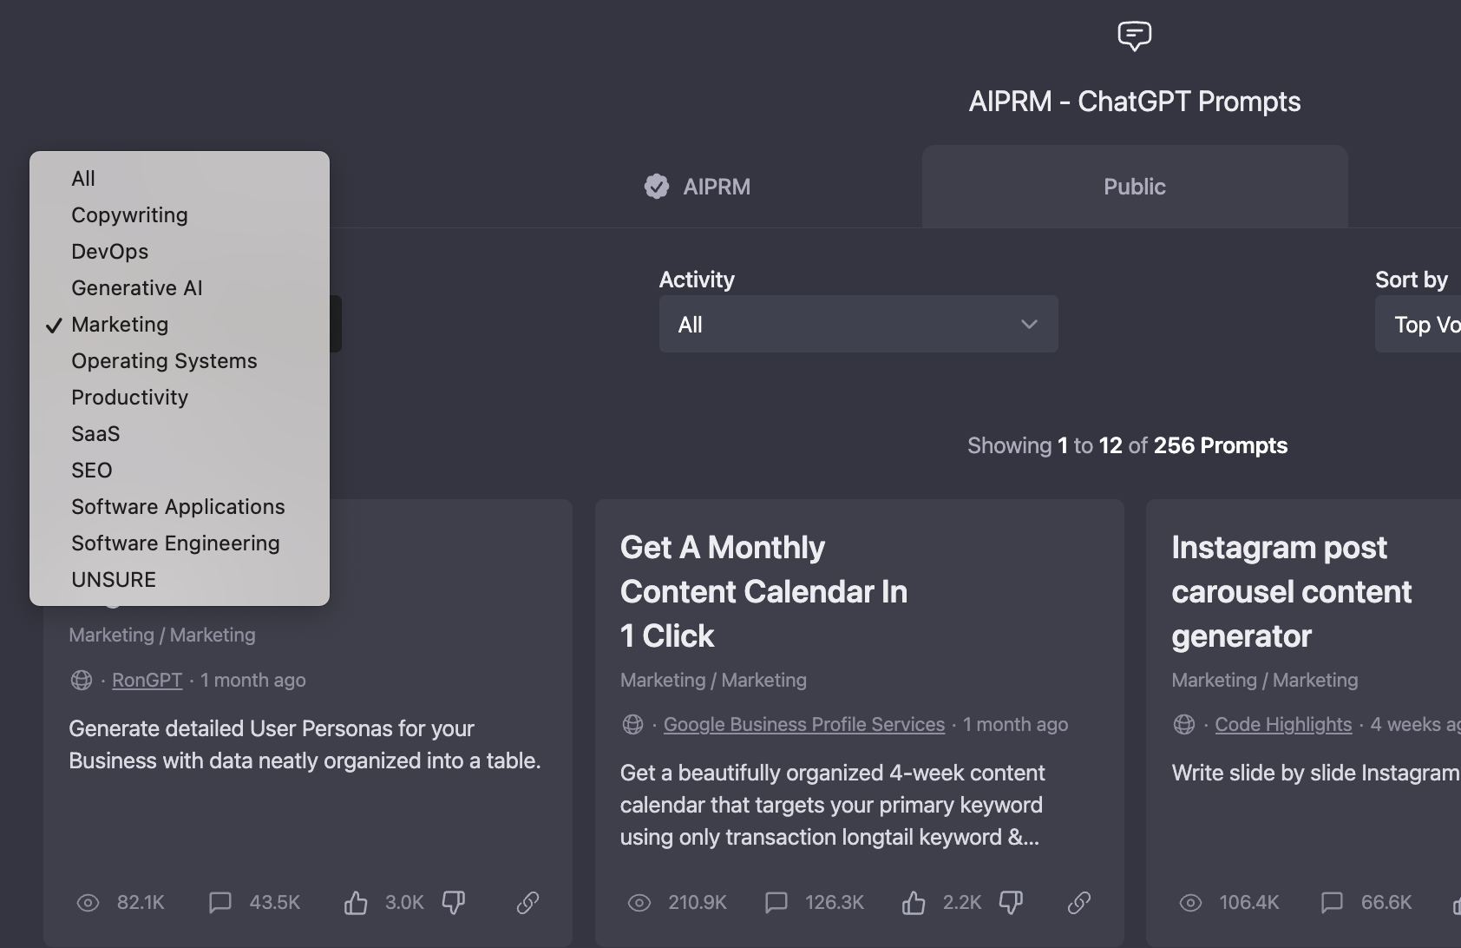Click 'Marketing / Marketing' under Monthly Content Calendar
Screen dimensions: 1461x948
coord(713,680)
